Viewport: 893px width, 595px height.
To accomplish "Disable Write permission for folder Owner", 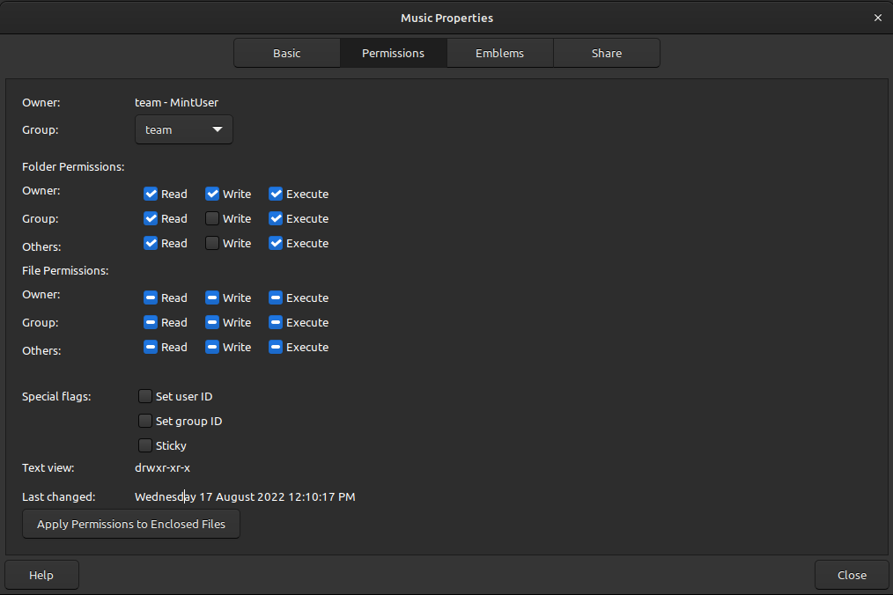I will click(x=211, y=194).
